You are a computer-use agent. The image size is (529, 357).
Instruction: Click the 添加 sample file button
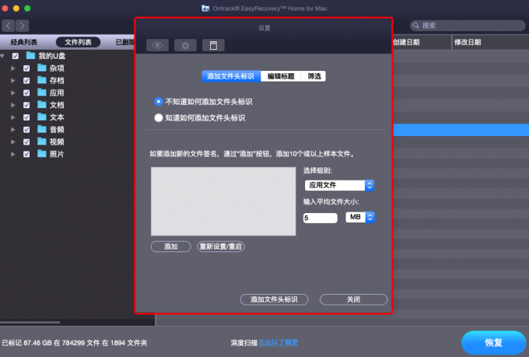coord(171,247)
